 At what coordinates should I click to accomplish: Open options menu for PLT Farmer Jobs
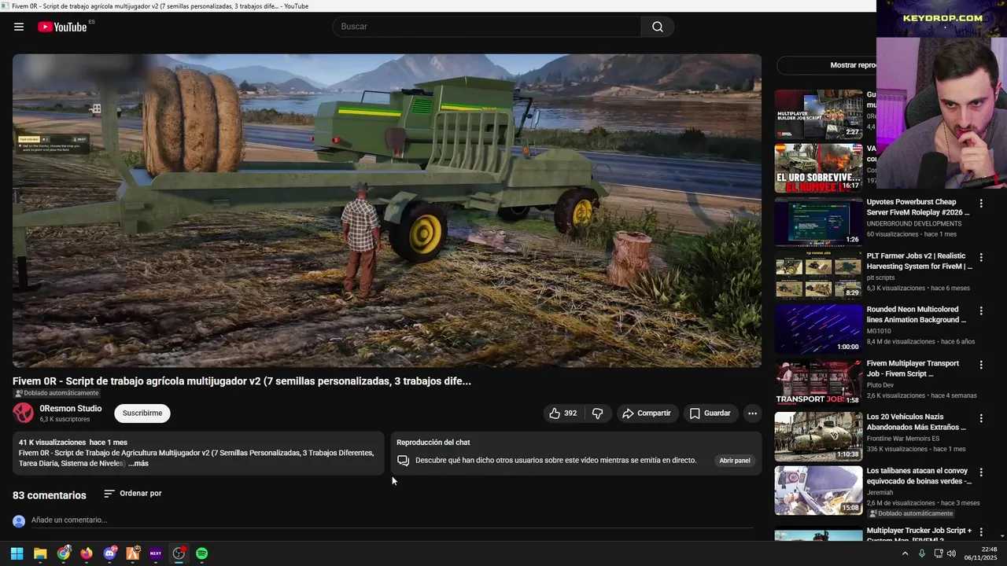point(981,257)
